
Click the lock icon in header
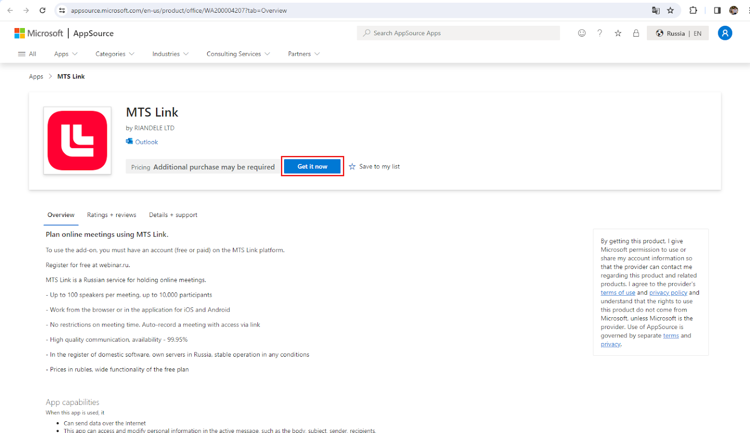tap(636, 33)
